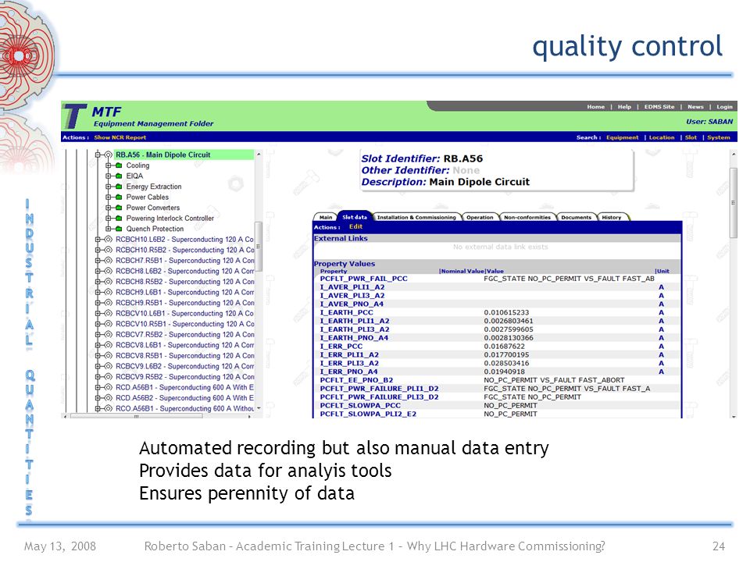Viewport: 750px width, 562px height.
Task: Click the I_AVER_PLI1_A2 property
Action: tap(352, 286)
